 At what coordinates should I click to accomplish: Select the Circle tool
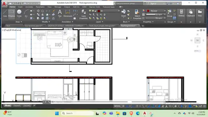(x=19, y=13)
